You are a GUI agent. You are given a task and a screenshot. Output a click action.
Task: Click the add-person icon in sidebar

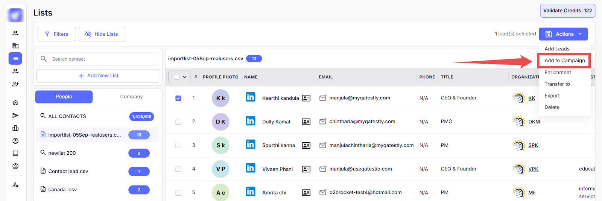pyautogui.click(x=15, y=84)
